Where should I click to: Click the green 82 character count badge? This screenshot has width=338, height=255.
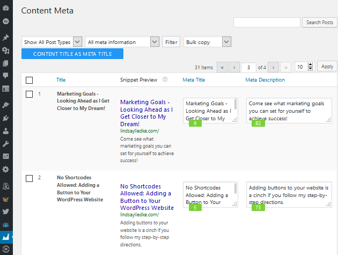click(258, 123)
